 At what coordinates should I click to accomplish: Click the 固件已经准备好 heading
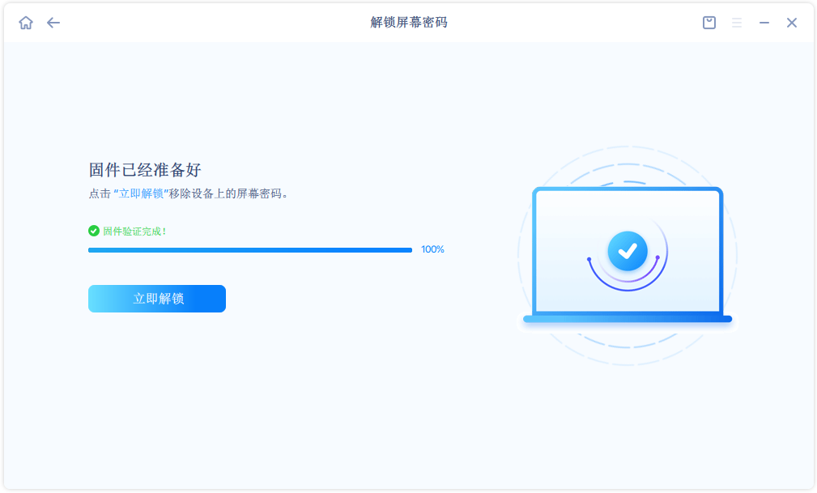pos(145,170)
